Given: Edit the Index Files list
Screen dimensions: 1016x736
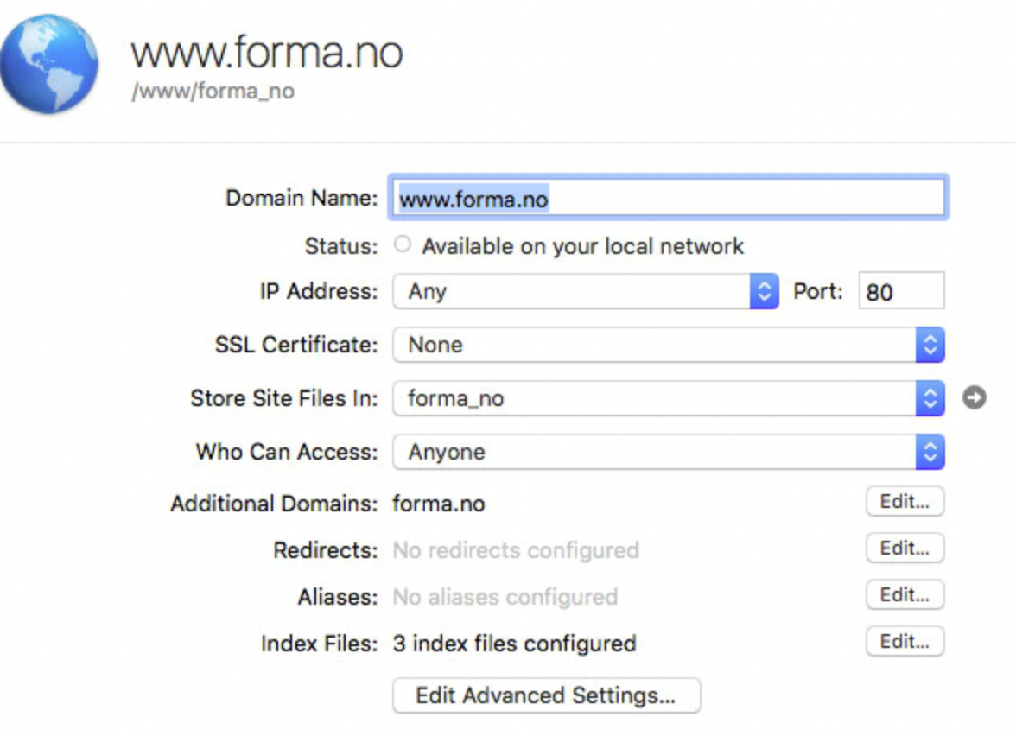Looking at the screenshot, I should click(x=905, y=641).
